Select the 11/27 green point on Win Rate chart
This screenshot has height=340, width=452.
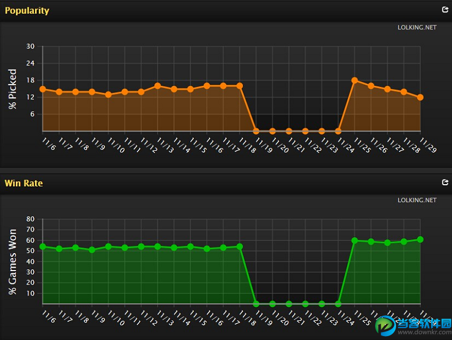[388, 243]
